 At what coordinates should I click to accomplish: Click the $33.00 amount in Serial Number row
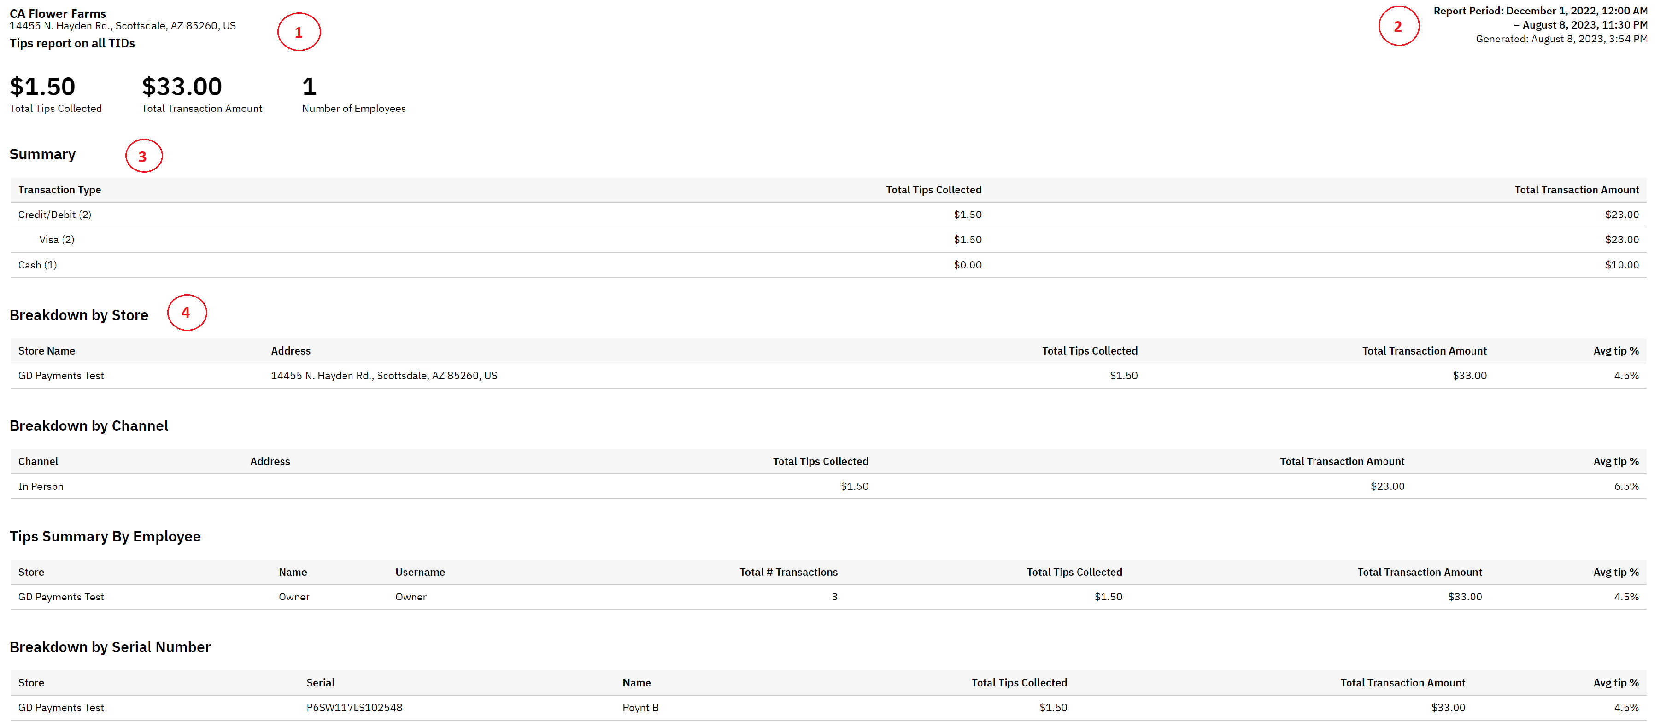coord(1448,708)
